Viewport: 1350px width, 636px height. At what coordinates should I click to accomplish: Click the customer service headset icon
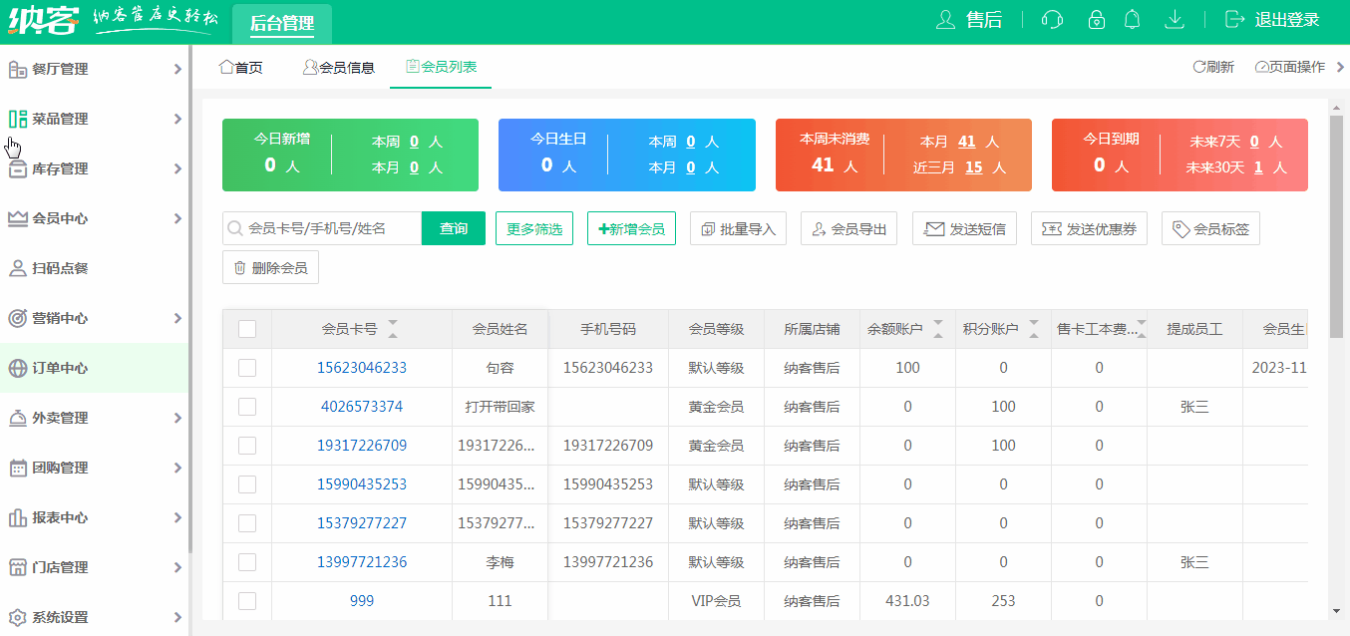1052,20
